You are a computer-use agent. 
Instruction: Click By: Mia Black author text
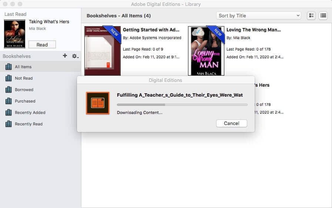238,38
